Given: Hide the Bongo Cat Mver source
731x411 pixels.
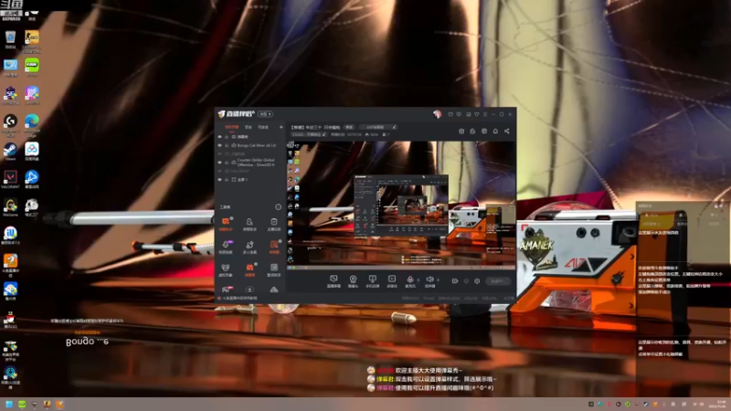Looking at the screenshot, I should tap(219, 145).
